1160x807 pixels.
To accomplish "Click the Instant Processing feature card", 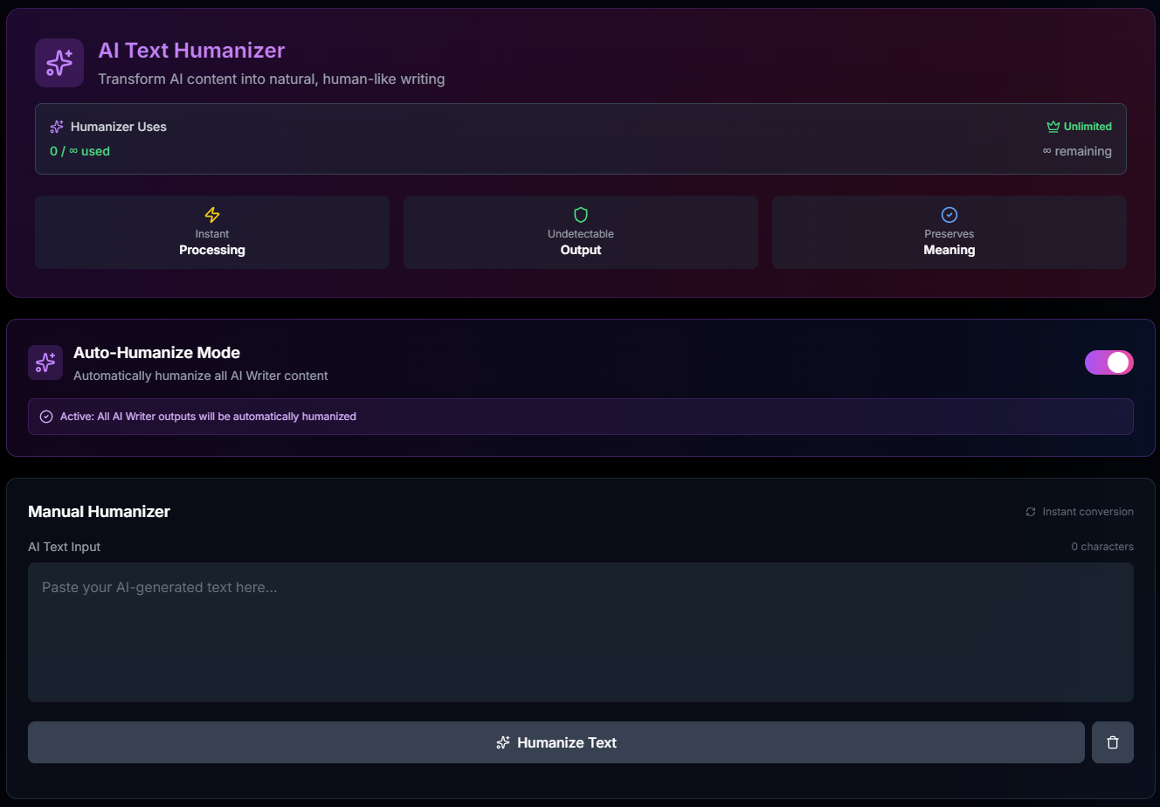I will coord(212,231).
